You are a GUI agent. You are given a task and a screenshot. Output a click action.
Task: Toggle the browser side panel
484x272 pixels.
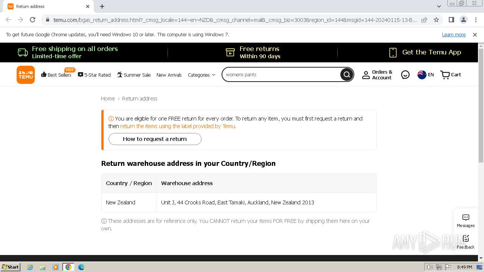[451, 20]
